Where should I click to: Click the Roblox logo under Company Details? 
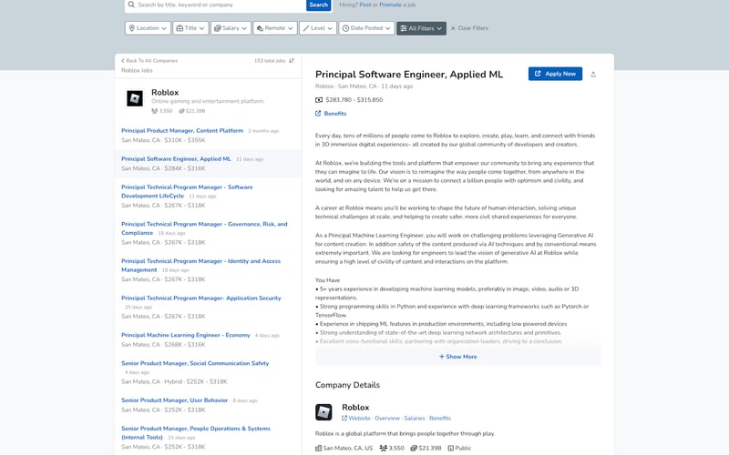[323, 412]
